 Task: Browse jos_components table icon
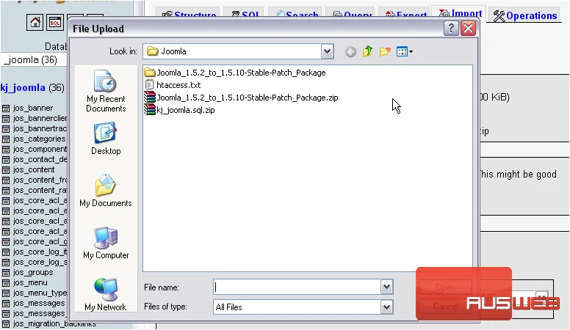pos(6,149)
